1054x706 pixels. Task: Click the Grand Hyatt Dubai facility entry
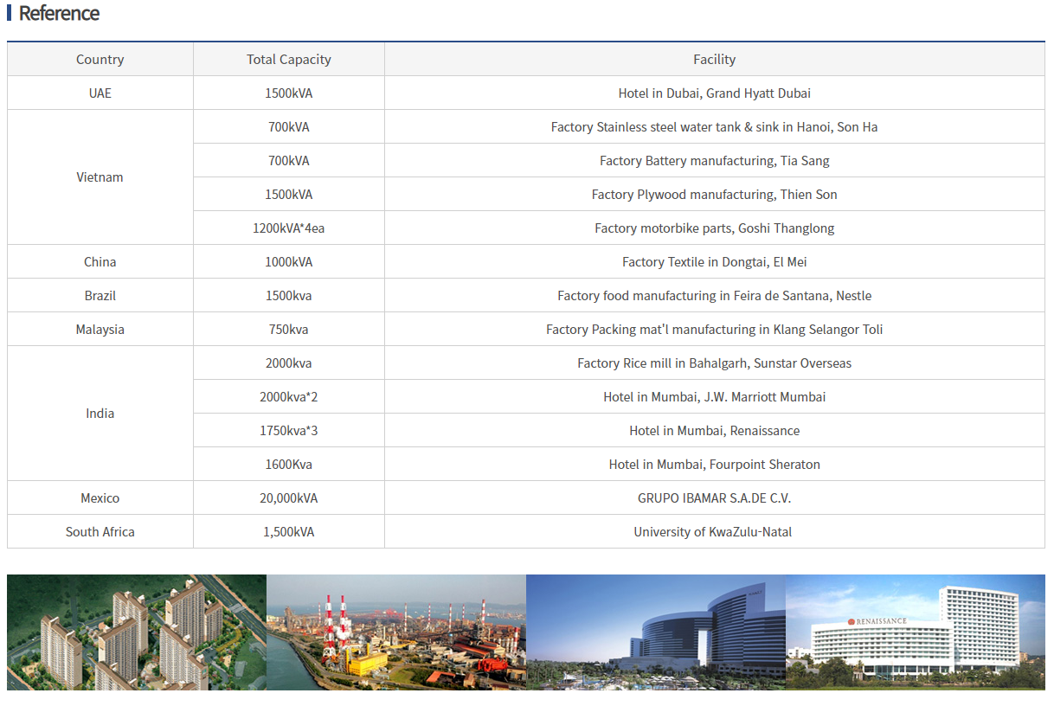click(x=715, y=93)
